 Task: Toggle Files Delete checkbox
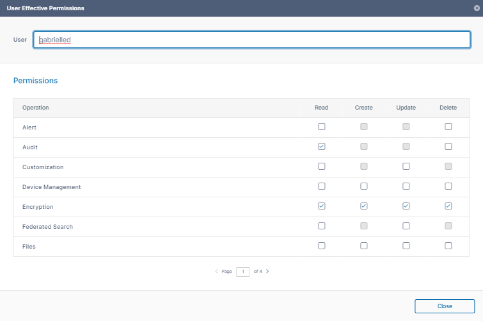pyautogui.click(x=448, y=245)
